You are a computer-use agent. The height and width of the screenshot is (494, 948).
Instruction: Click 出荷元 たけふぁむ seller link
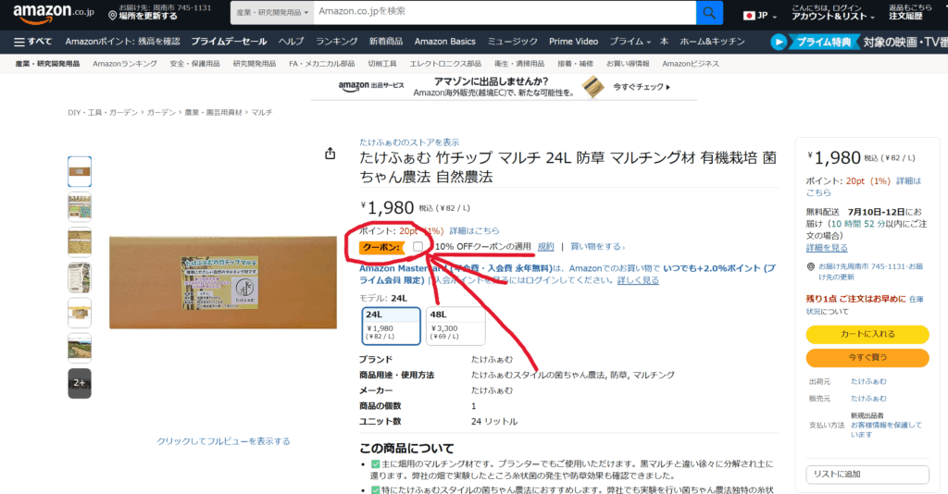(868, 382)
